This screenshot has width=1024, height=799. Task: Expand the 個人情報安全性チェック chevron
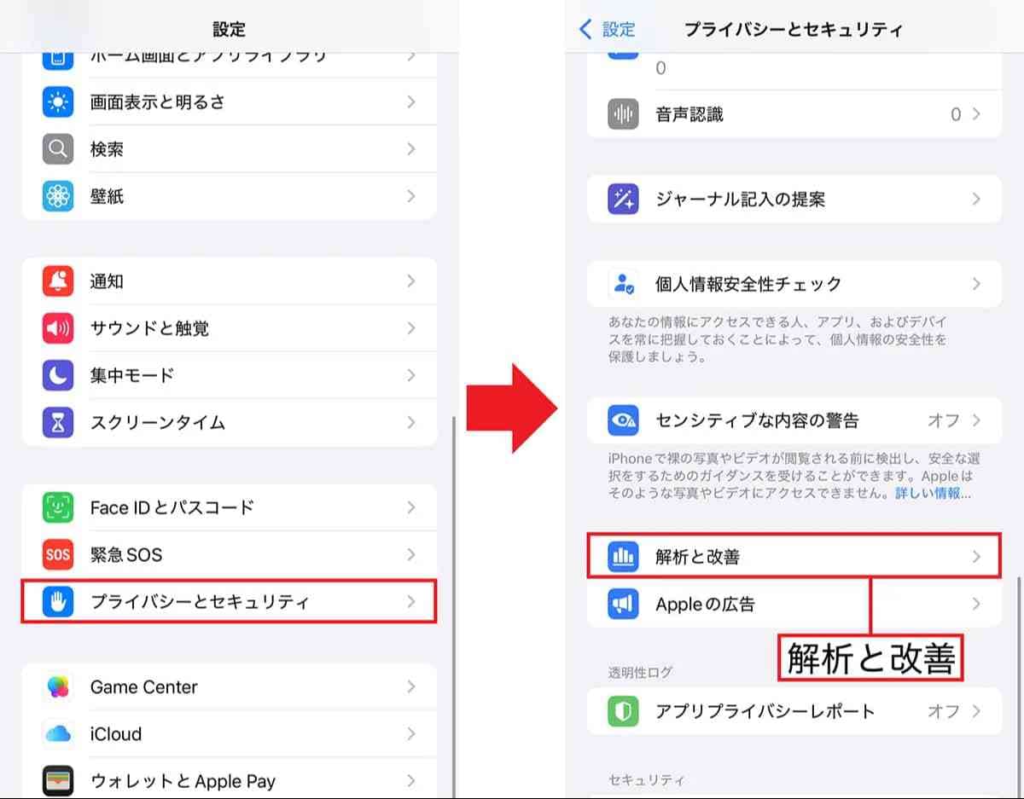coord(976,284)
